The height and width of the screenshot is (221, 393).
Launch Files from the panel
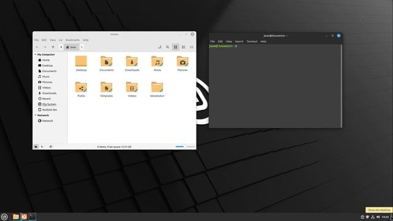click(x=16, y=217)
